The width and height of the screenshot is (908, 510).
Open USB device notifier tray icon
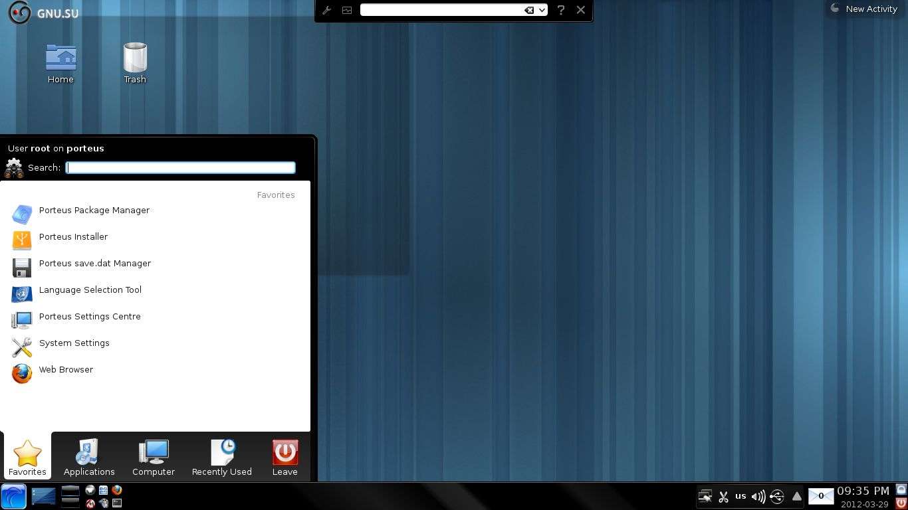click(777, 497)
